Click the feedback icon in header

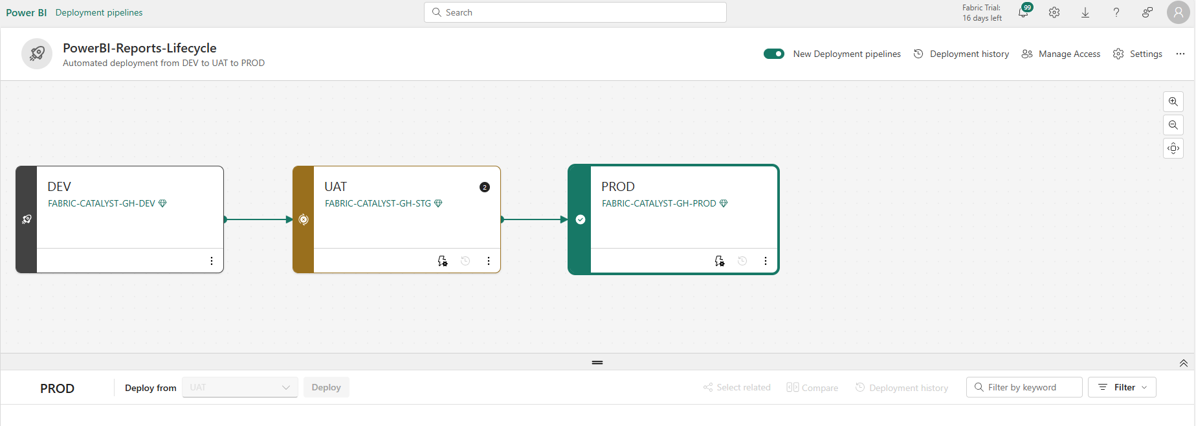[1147, 12]
